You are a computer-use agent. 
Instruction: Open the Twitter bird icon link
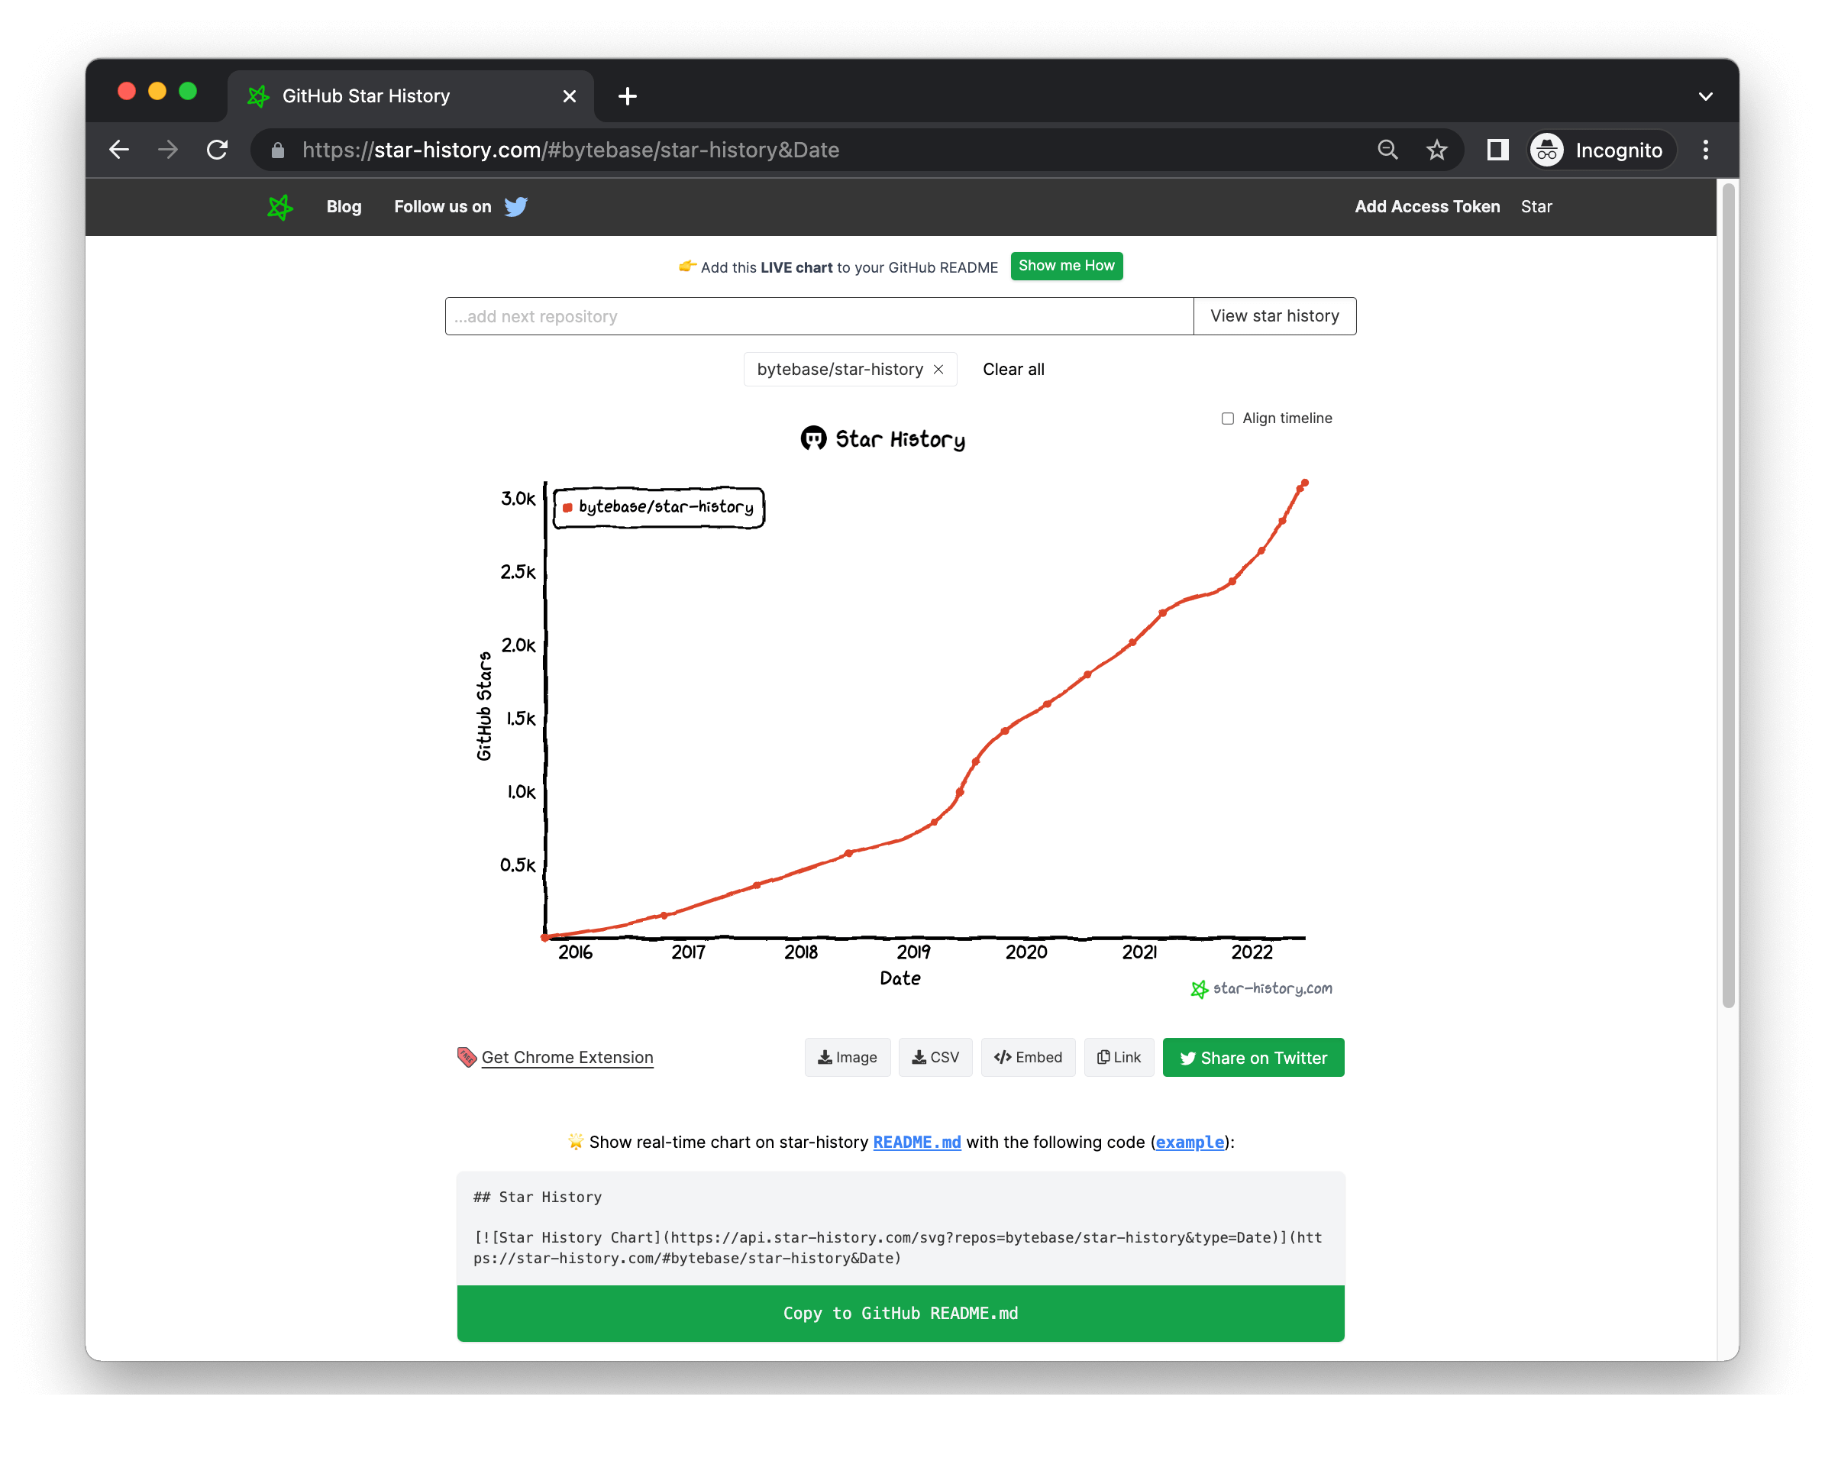point(515,207)
